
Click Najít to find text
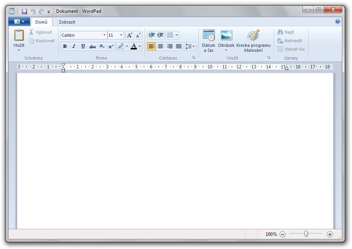pos(286,32)
